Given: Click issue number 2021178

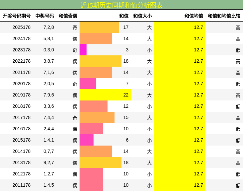Looking at the screenshot, I should (22, 72).
